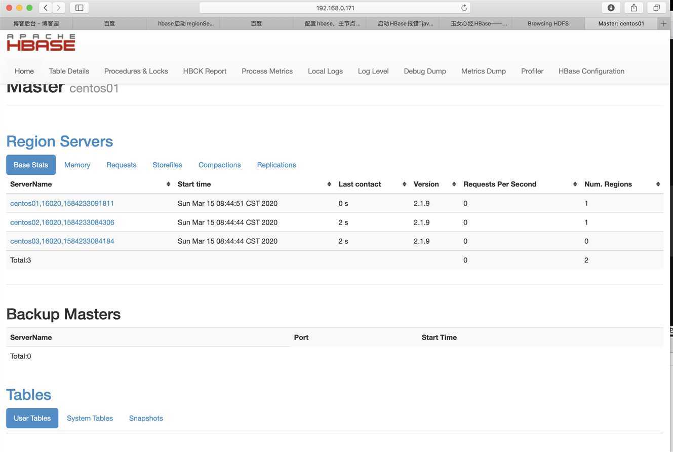Sort by the Start time column arrows
The width and height of the screenshot is (673, 452).
coord(329,184)
